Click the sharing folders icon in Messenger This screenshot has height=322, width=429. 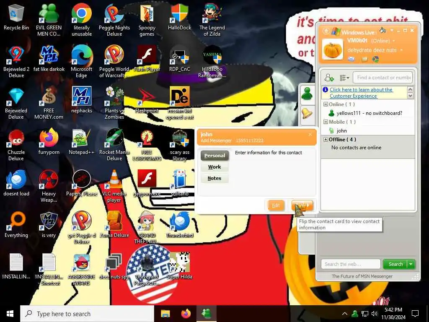coord(364,59)
